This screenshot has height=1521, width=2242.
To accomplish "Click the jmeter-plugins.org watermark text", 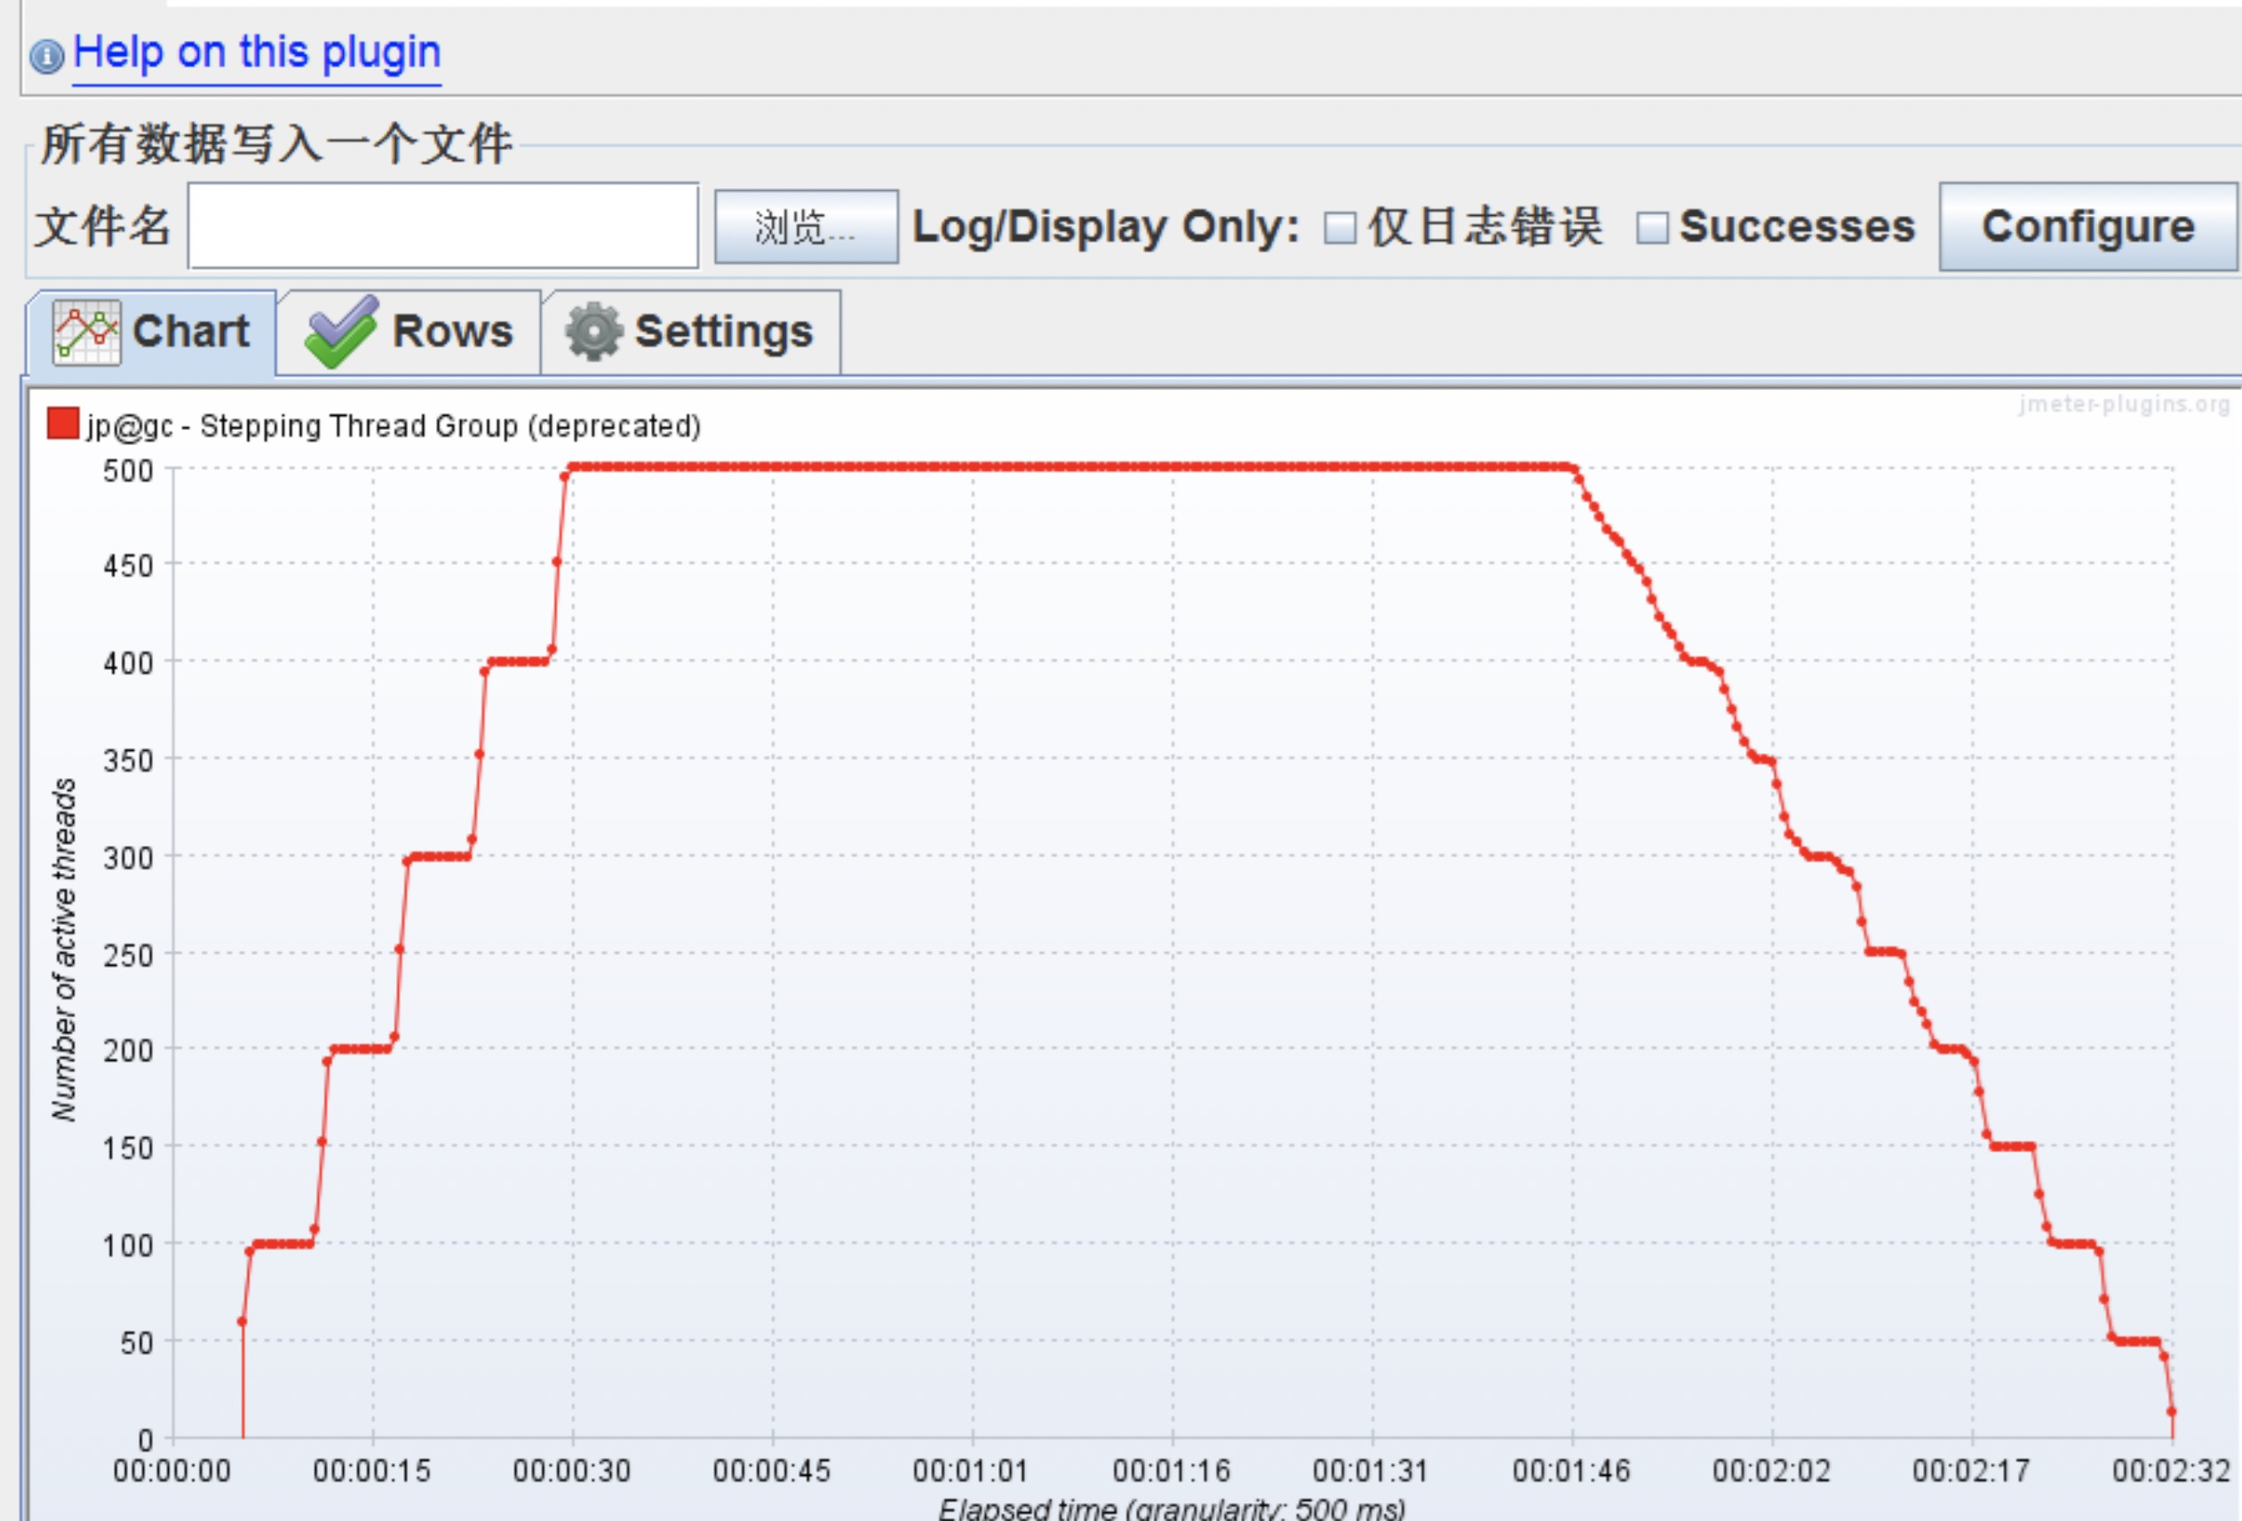I will click(x=2125, y=404).
